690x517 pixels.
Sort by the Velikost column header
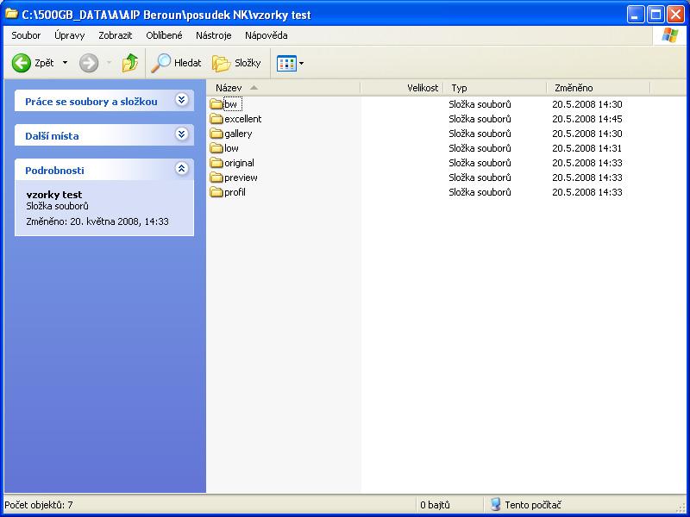pos(402,88)
